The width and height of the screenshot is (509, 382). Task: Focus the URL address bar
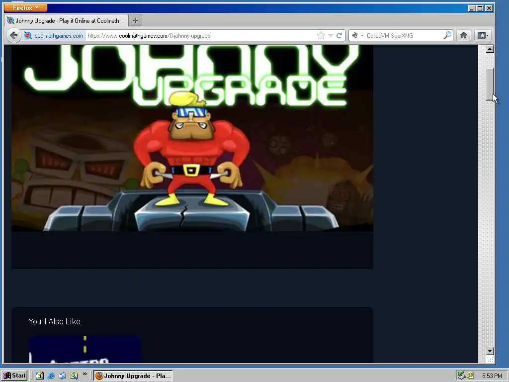[x=200, y=36]
